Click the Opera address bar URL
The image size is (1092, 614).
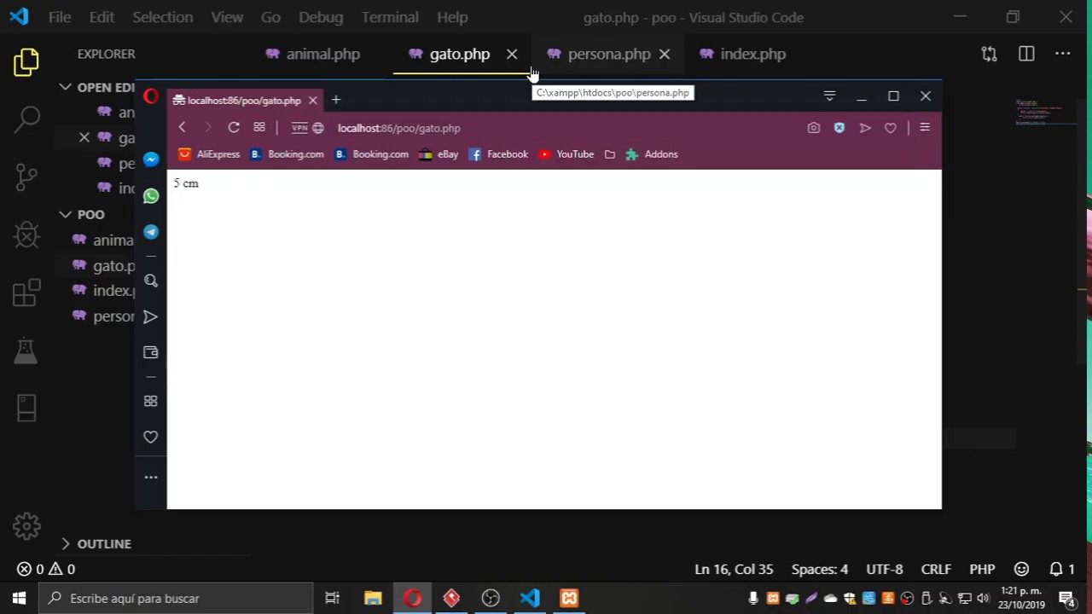pyautogui.click(x=398, y=128)
